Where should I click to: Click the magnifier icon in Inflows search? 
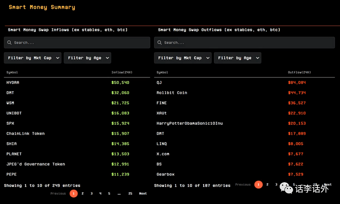(10, 43)
